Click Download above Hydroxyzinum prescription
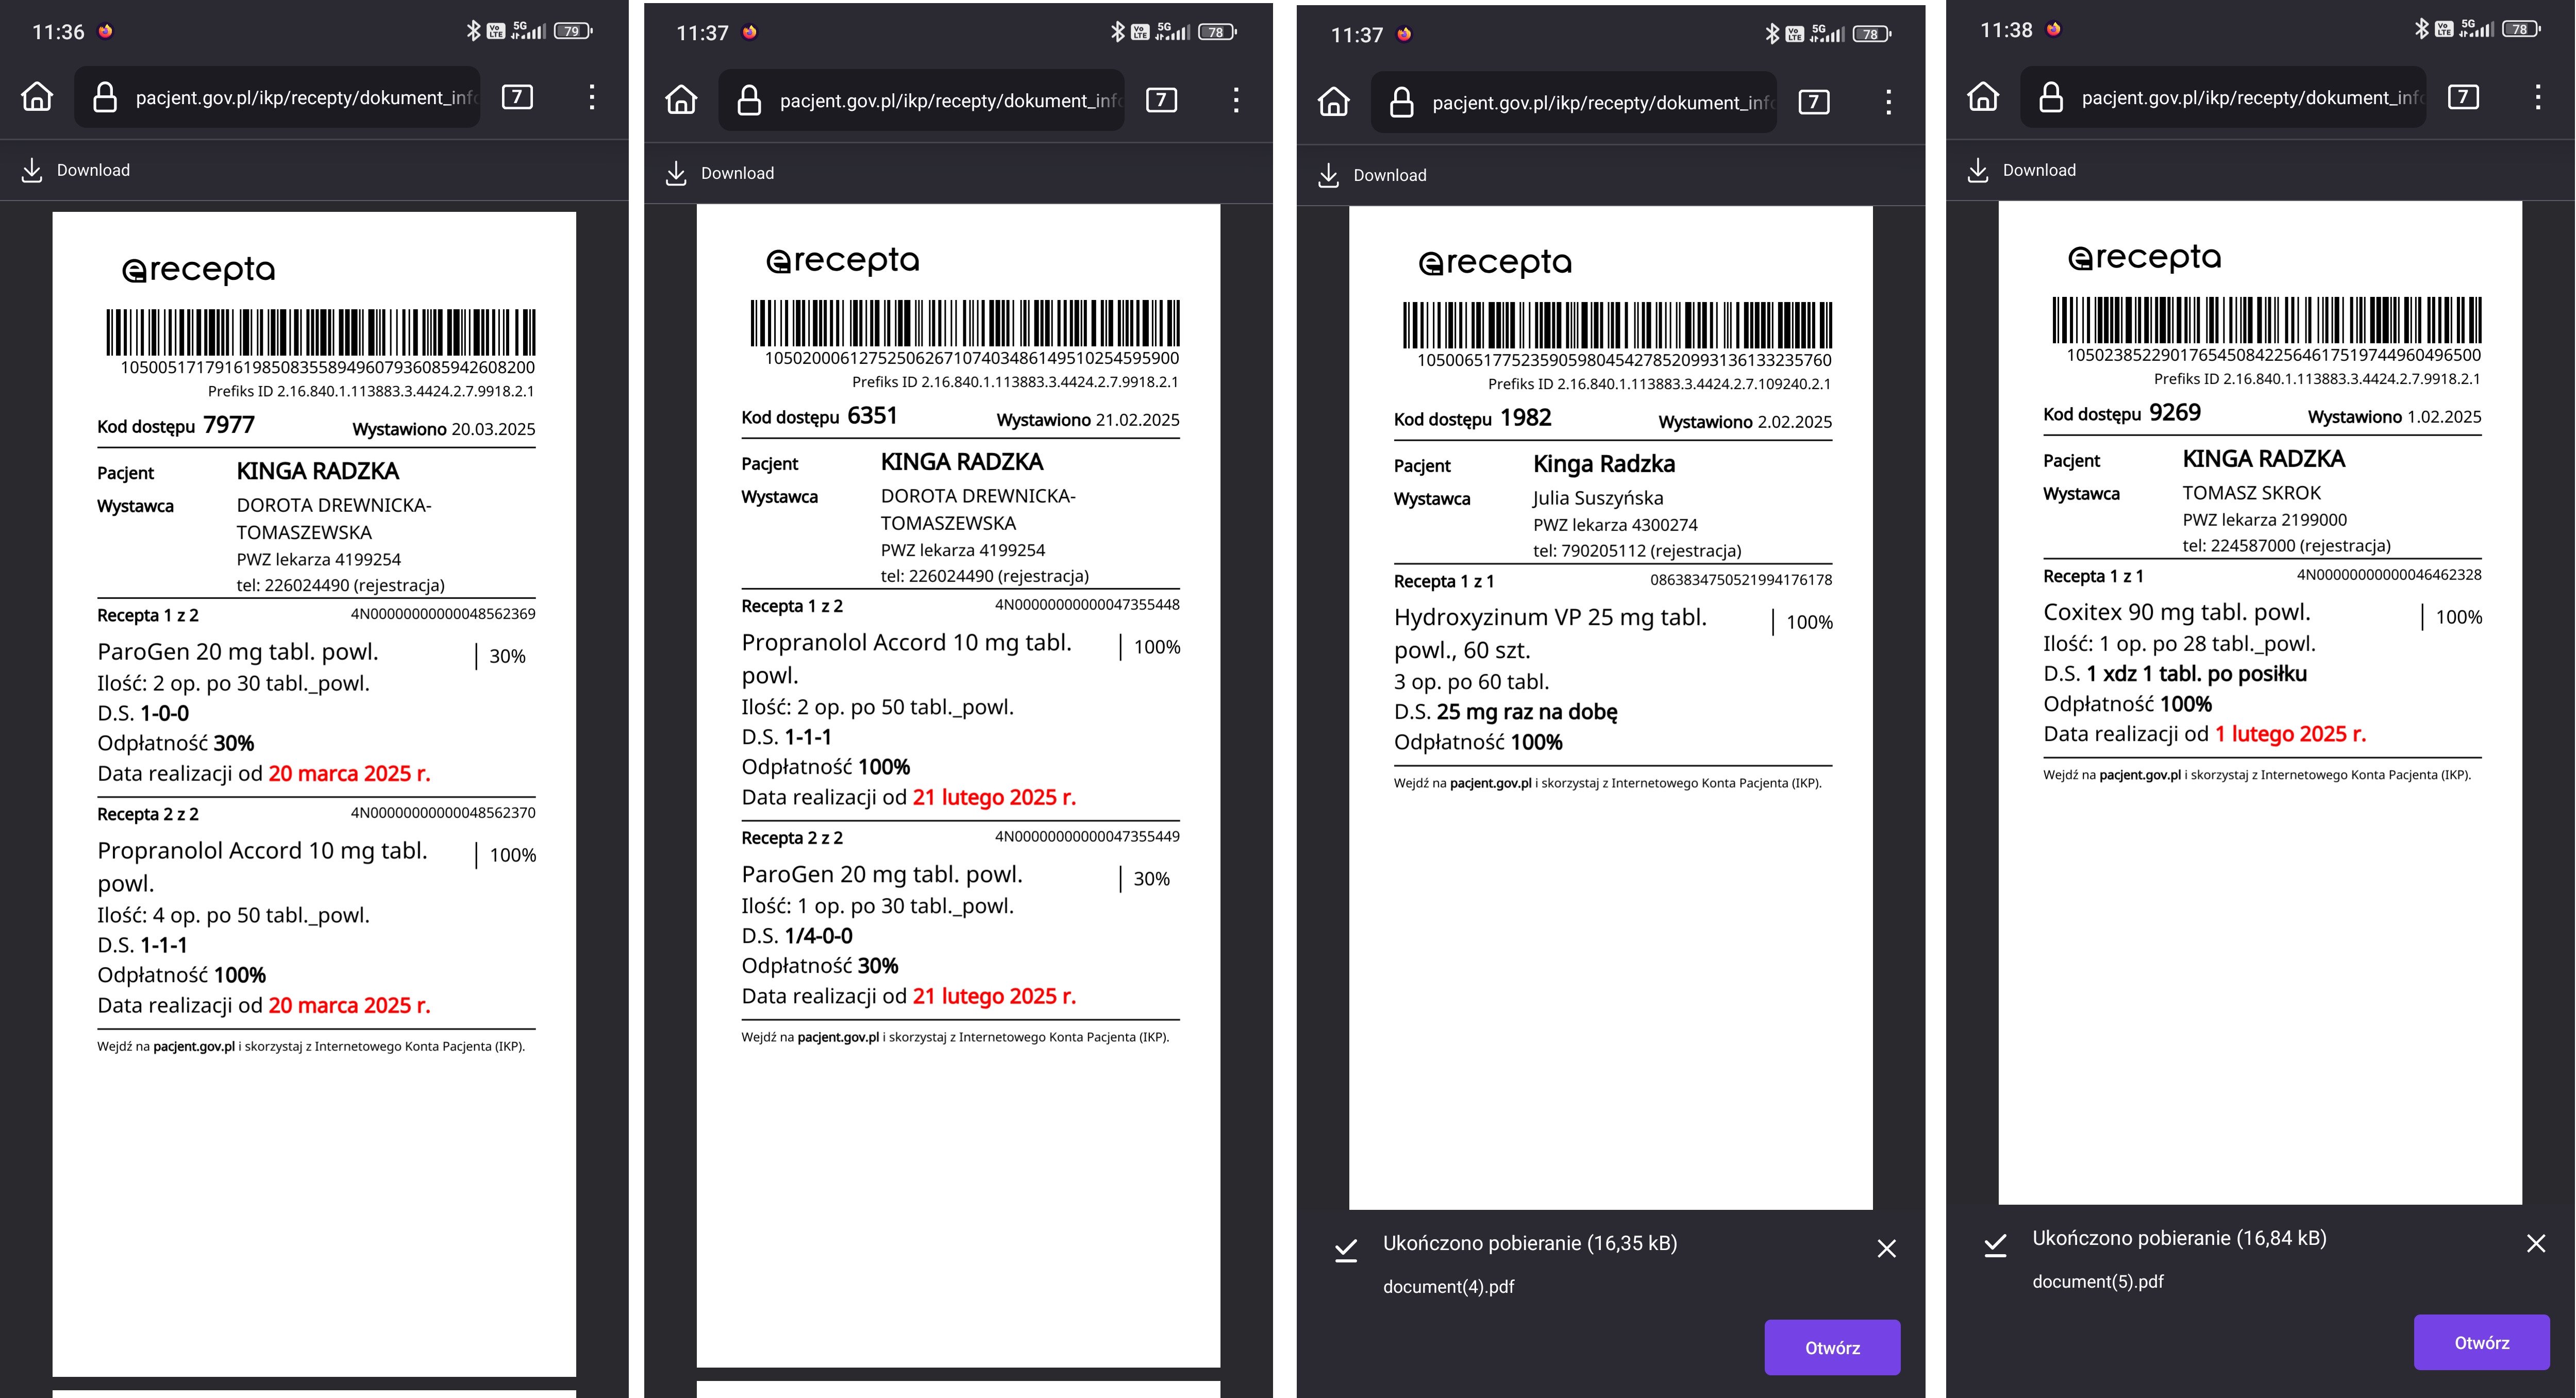Image resolution: width=2576 pixels, height=1398 pixels. pyautogui.click(x=1372, y=175)
